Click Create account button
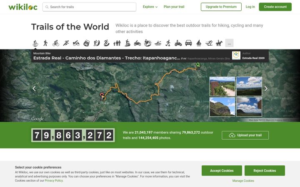 click(x=275, y=7)
